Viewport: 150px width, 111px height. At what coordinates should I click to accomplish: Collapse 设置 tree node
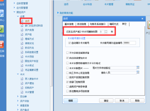[18, 16]
